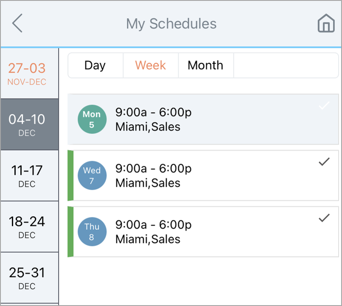Viewport: 342px width, 306px height.
Task: Switch to Month view tab
Action: [x=206, y=65]
